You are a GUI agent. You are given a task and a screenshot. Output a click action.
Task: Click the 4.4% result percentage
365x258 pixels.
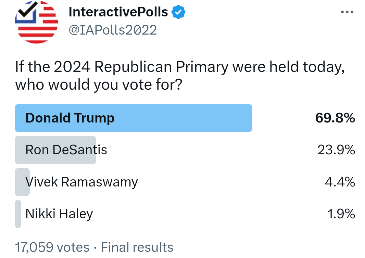[x=340, y=182]
